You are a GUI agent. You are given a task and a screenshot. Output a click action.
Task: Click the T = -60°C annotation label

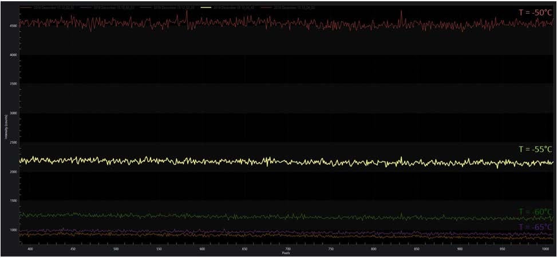coord(536,212)
